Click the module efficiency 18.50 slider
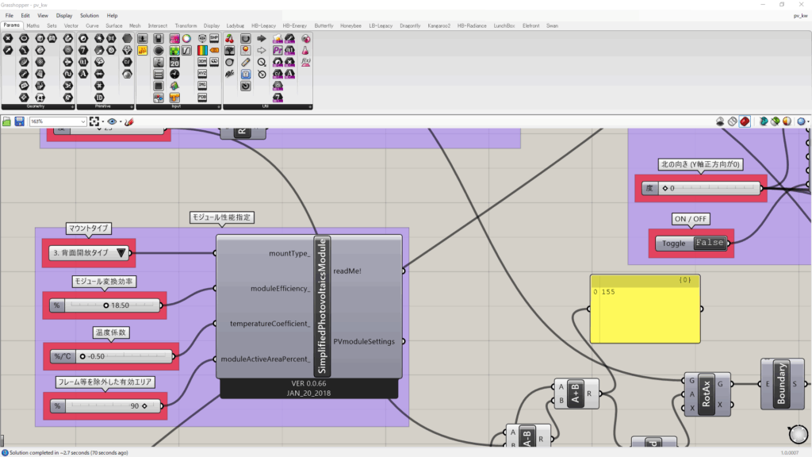This screenshot has height=457, width=812. click(x=111, y=305)
